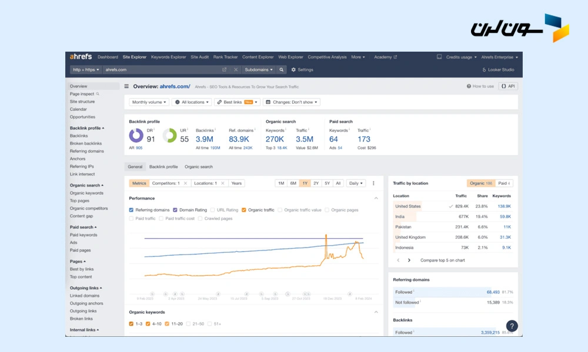This screenshot has width=588, height=352.
Task: Click the search magnifier button in URL bar
Action: click(x=282, y=70)
